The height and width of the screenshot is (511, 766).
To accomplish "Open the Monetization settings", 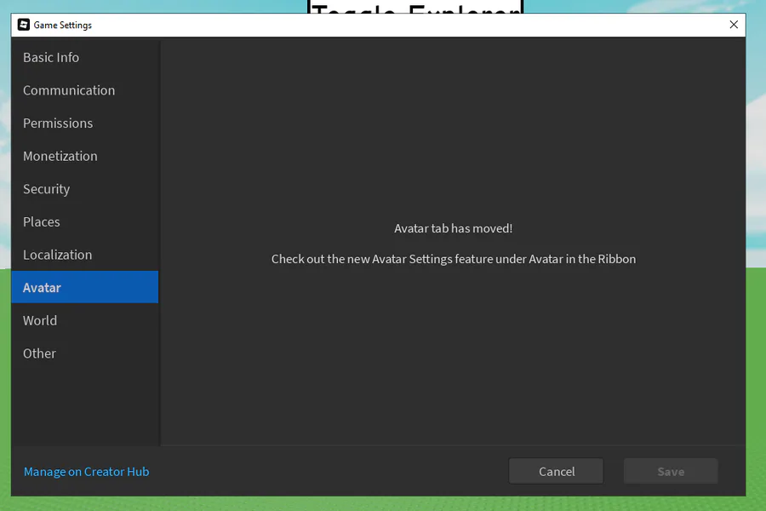I will (85, 156).
